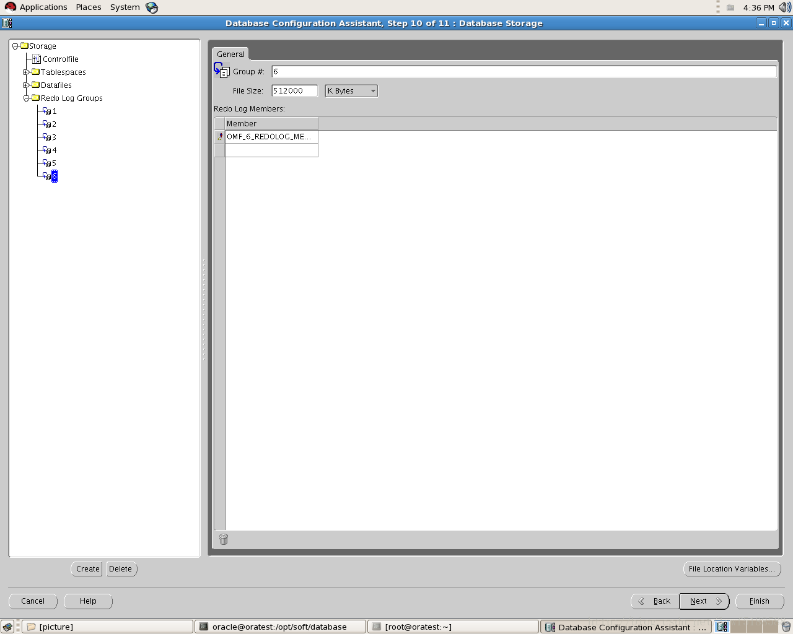
Task: Click redo log group 1 icon
Action: coord(47,111)
